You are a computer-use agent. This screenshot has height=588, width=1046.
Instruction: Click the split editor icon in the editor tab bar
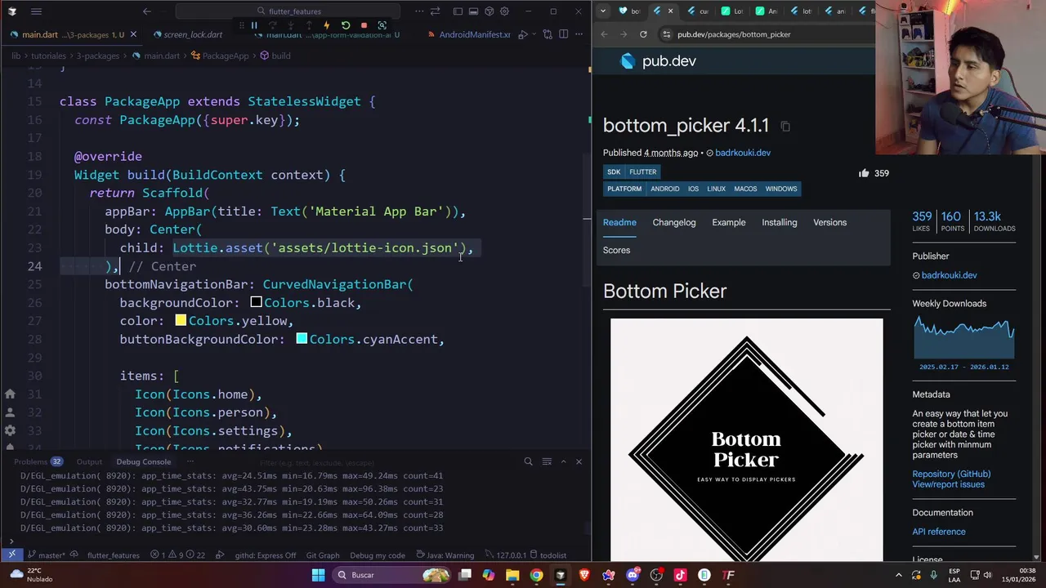pyautogui.click(x=563, y=34)
